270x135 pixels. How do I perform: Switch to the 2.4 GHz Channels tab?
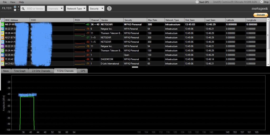point(41,71)
